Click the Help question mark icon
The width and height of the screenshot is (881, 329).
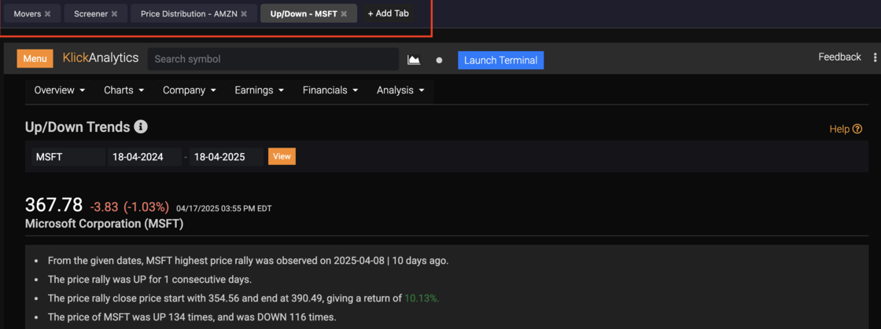coord(857,129)
